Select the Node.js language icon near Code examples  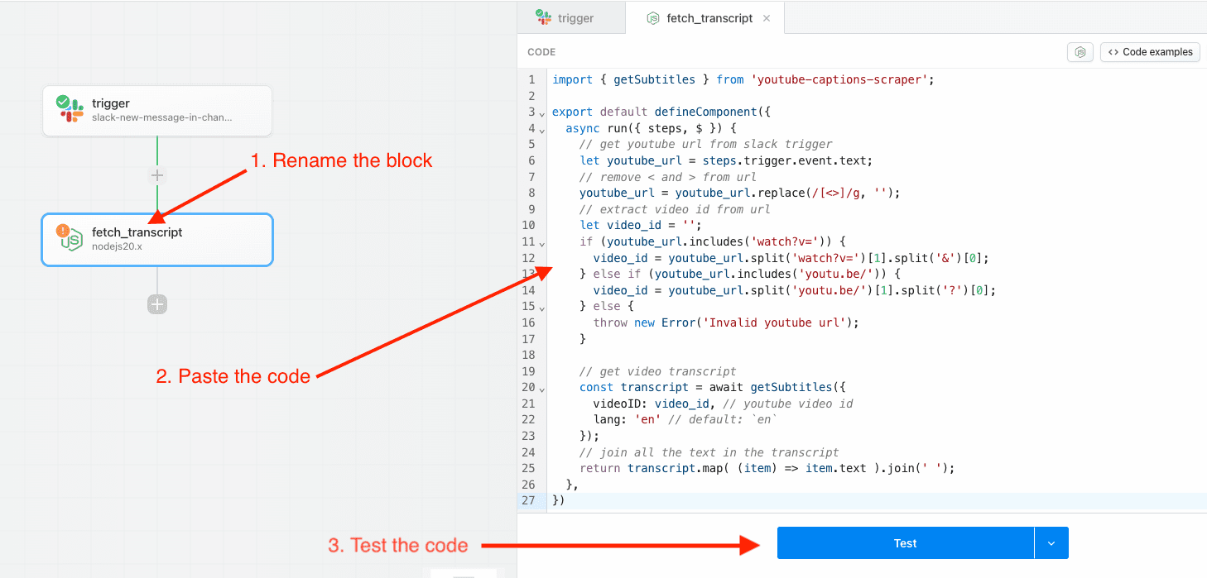click(x=1080, y=51)
